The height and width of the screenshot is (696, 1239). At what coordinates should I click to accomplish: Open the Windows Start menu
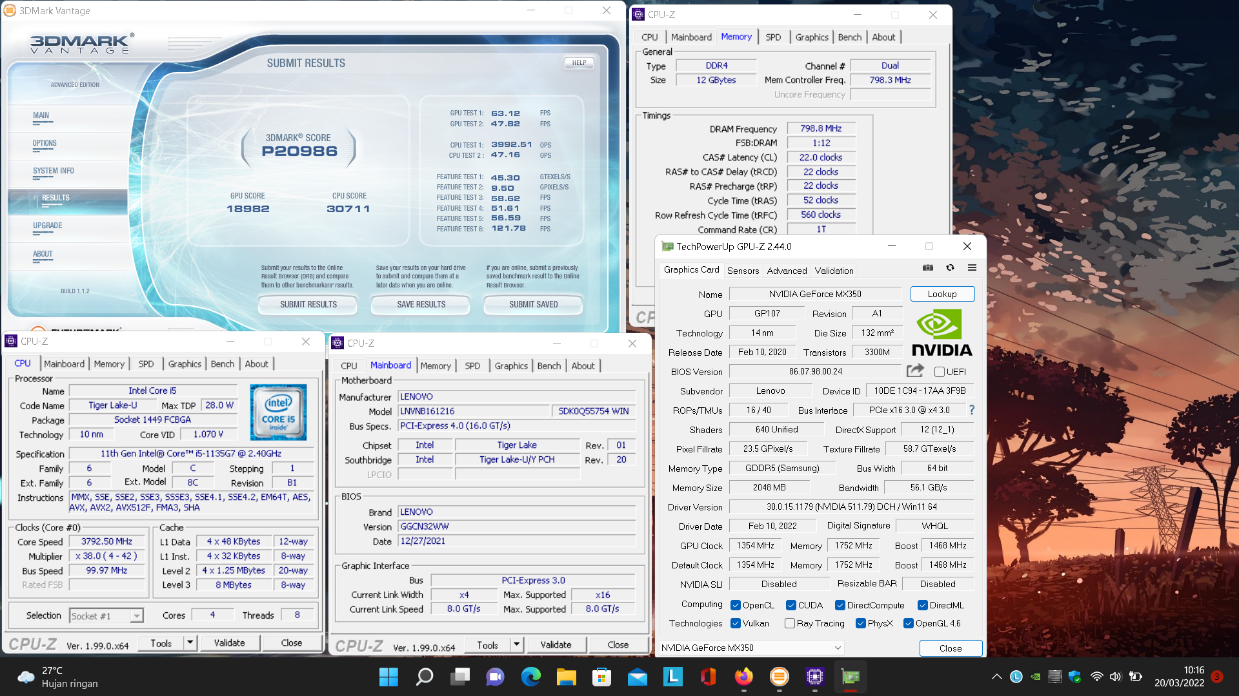click(388, 677)
